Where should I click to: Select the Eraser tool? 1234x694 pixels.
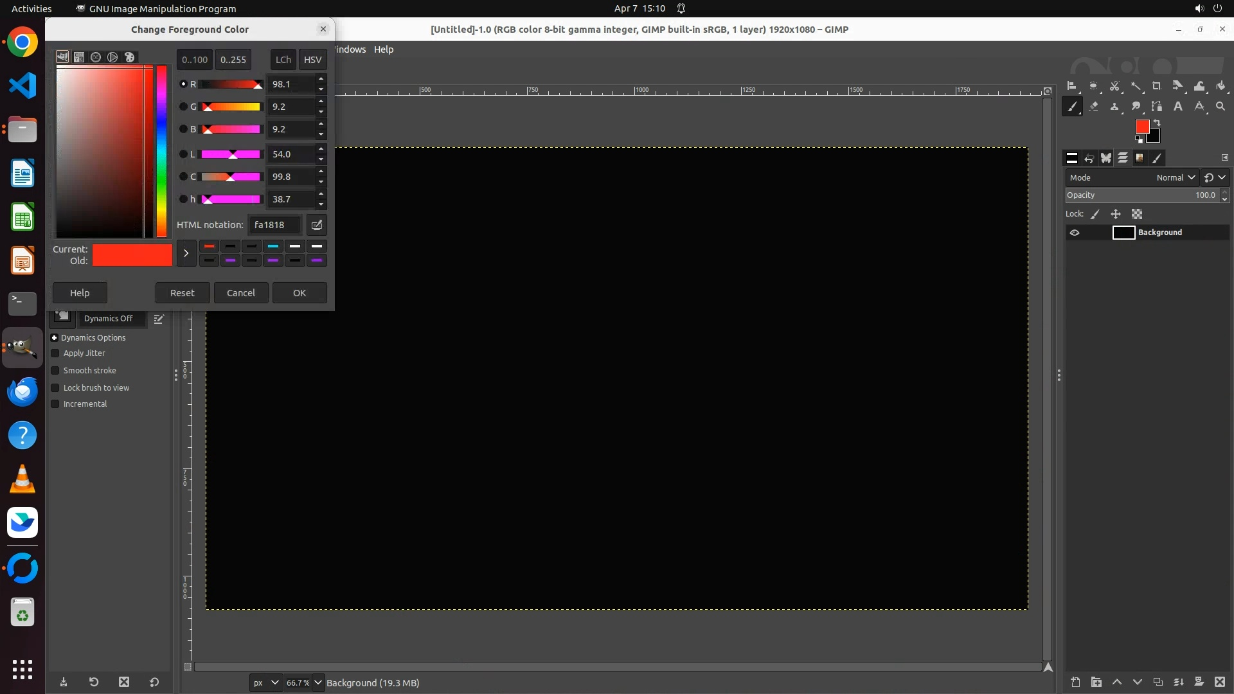point(1093,107)
